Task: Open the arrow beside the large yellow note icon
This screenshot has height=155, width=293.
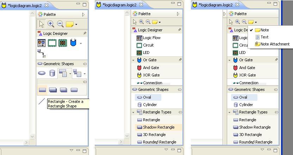Action: [x=76, y=24]
